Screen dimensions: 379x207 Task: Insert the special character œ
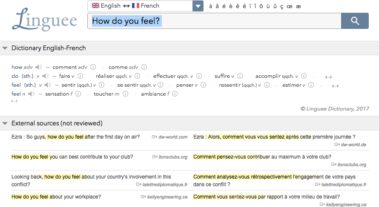(290, 6)
